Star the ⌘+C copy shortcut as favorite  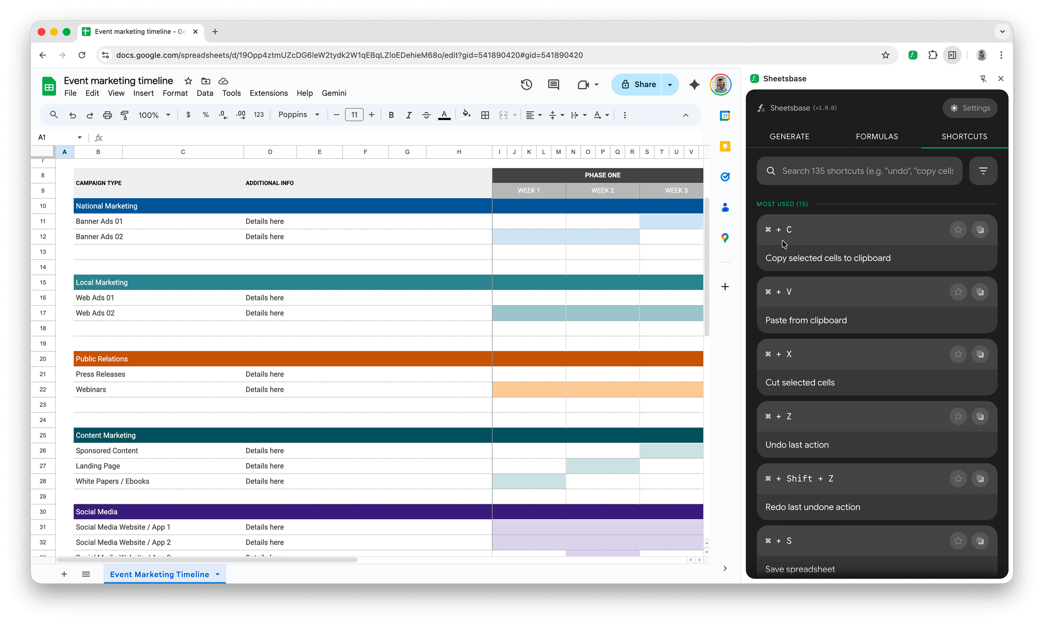[958, 229]
